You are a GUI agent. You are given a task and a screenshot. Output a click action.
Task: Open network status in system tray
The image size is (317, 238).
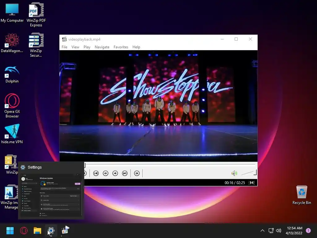(271, 231)
